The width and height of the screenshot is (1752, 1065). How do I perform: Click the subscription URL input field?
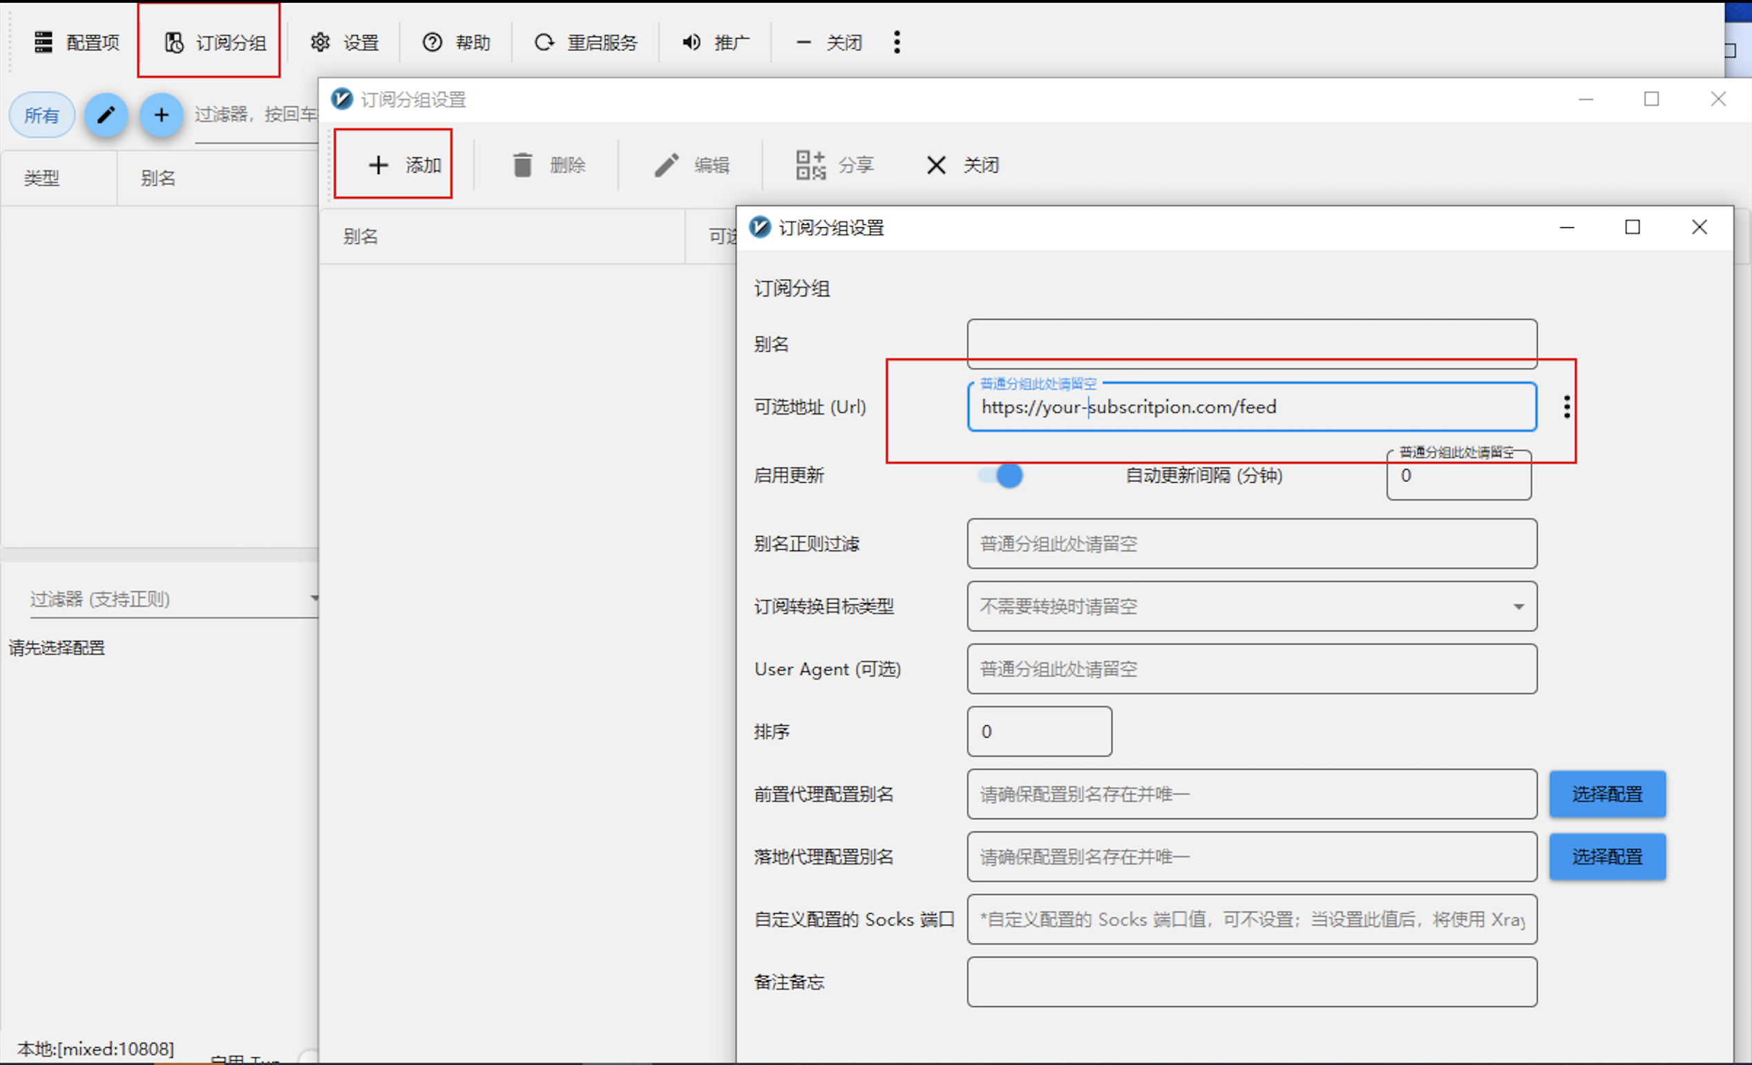point(1251,407)
